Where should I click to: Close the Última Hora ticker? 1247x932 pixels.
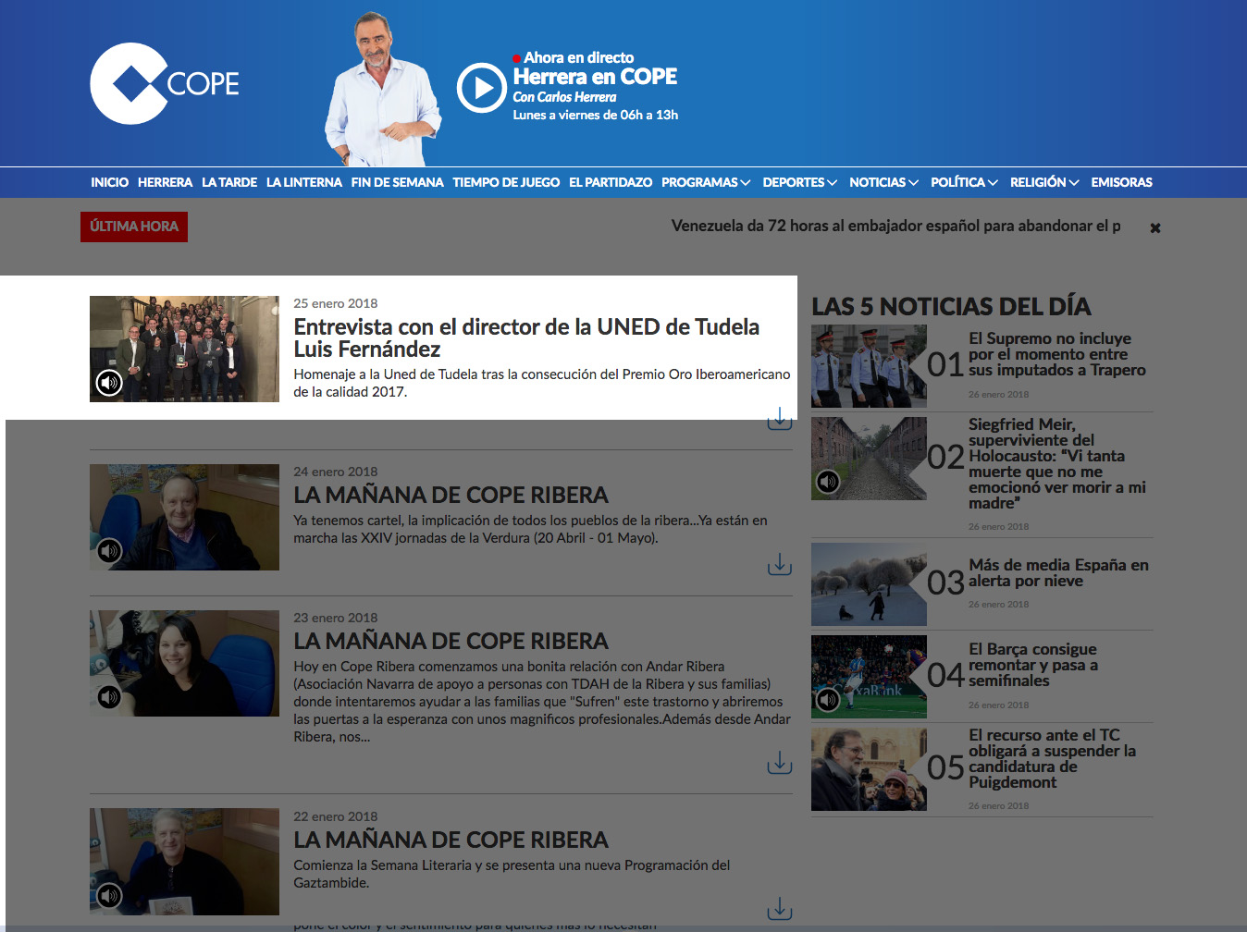coord(1155,227)
